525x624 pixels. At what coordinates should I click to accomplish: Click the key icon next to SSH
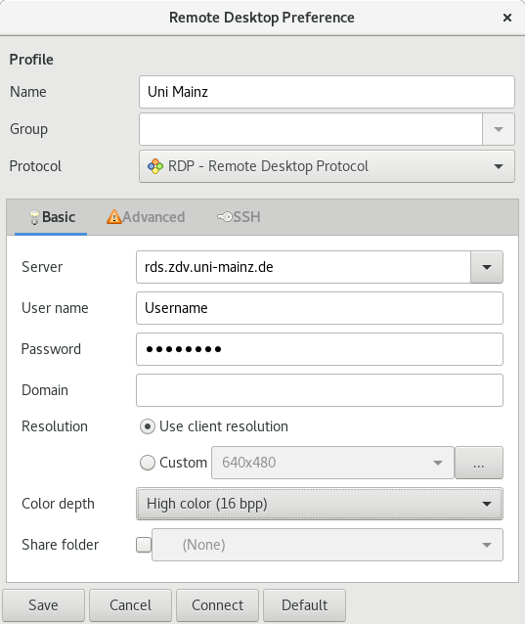coord(225,217)
